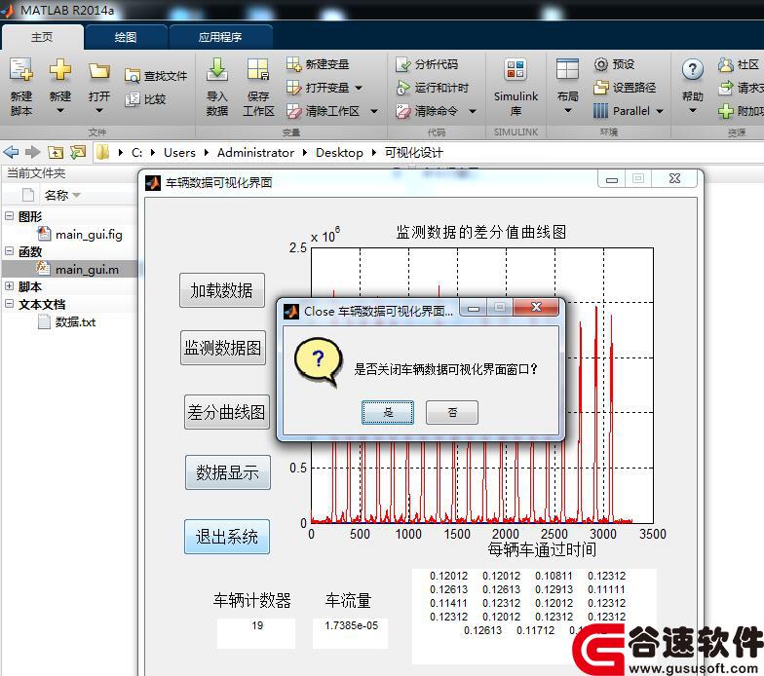Click the 名称 column header
Image resolution: width=764 pixels, height=676 pixels.
tap(57, 195)
